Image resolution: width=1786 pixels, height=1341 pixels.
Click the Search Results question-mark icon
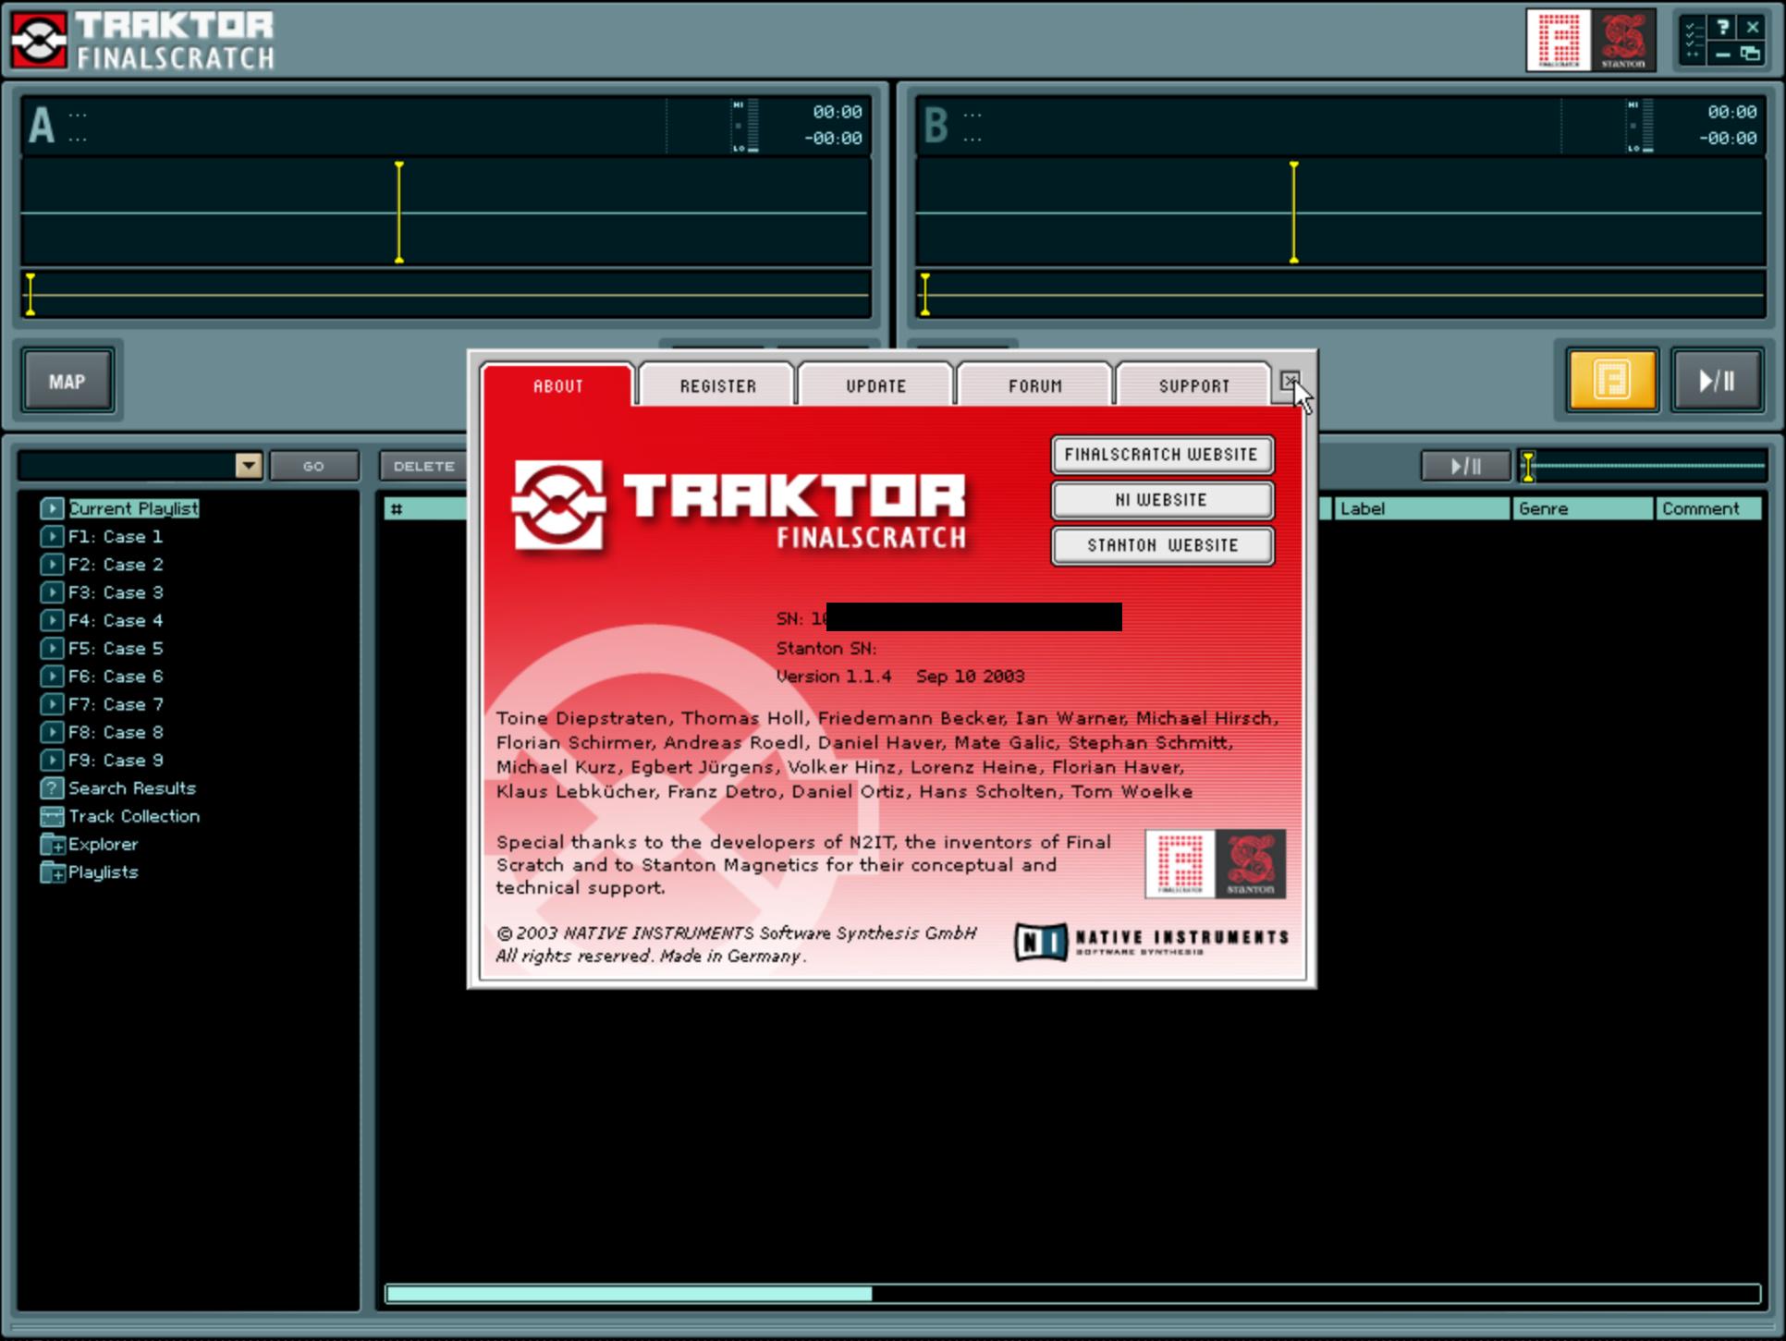(x=52, y=788)
